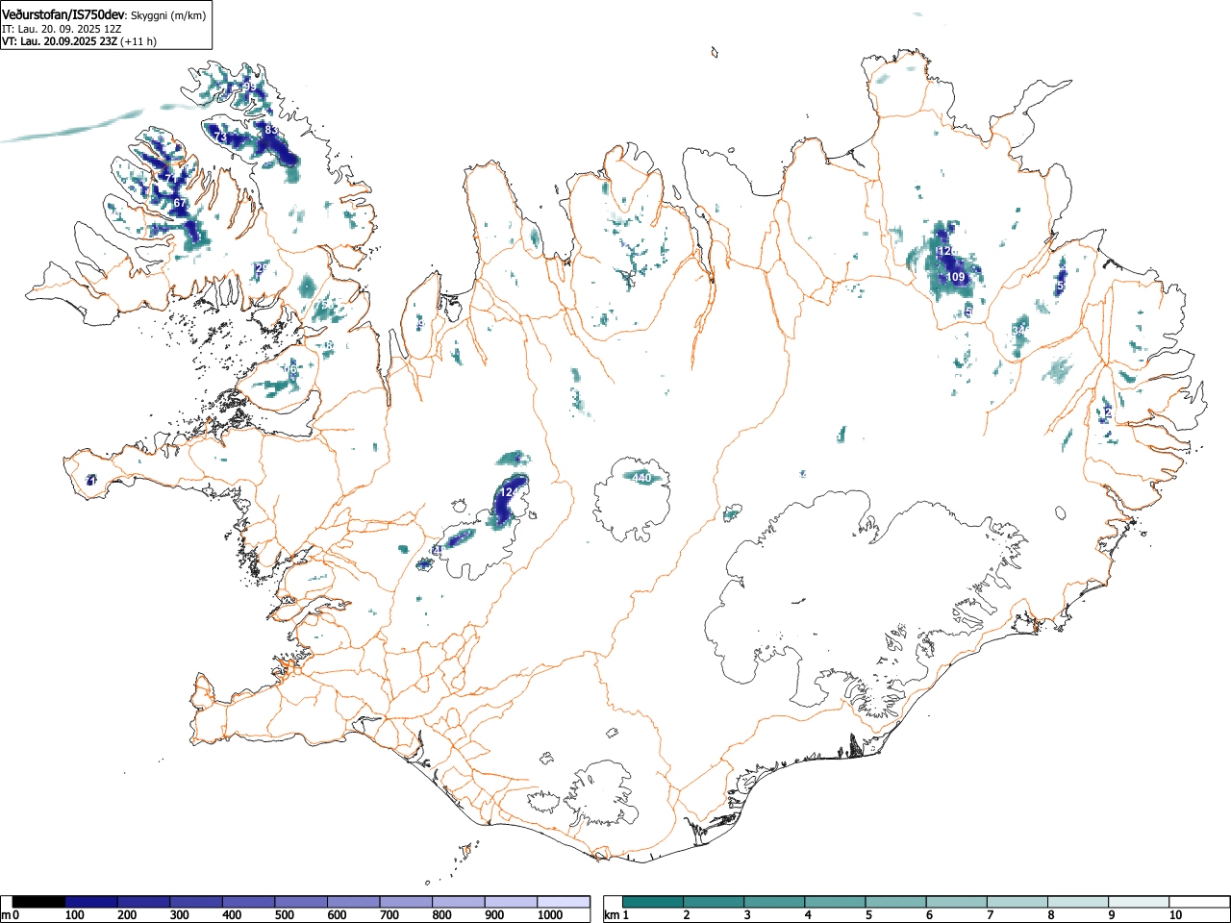Click the '67' value in the Westfjords
Image resolution: width=1231 pixels, height=923 pixels.
click(180, 203)
